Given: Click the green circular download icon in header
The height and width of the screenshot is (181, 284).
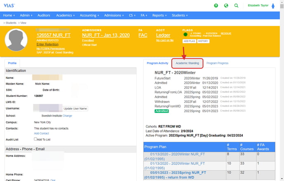Looking at the screenshot, I should [216, 6].
